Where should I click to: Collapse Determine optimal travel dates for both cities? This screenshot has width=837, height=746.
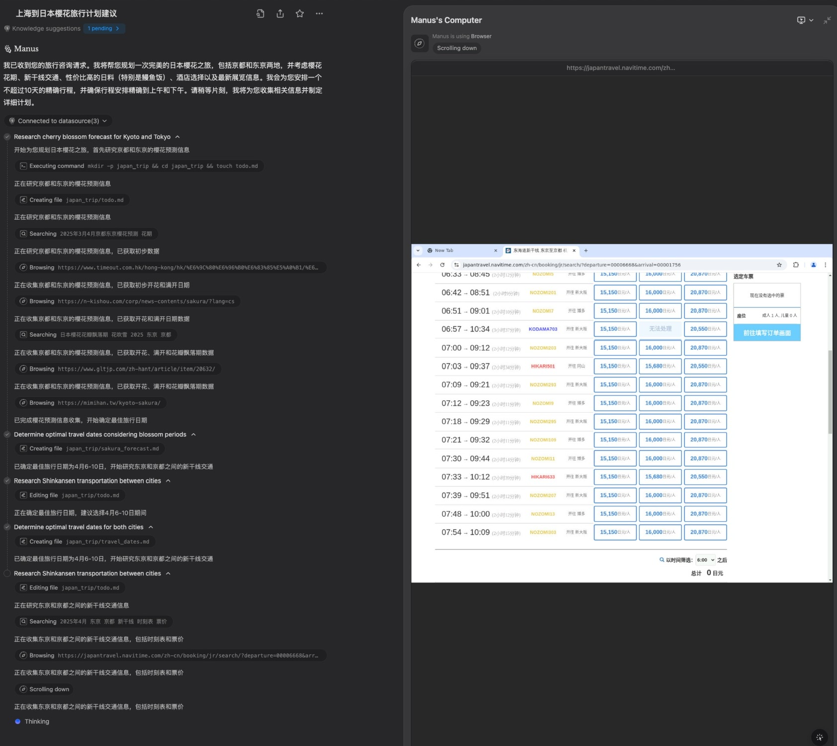click(151, 527)
